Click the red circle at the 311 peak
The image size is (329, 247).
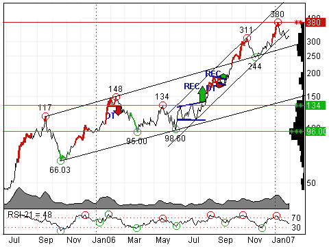click(247, 38)
